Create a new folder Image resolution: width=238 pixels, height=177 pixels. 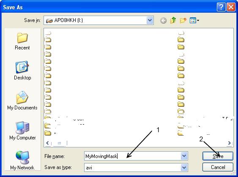coord(183,20)
